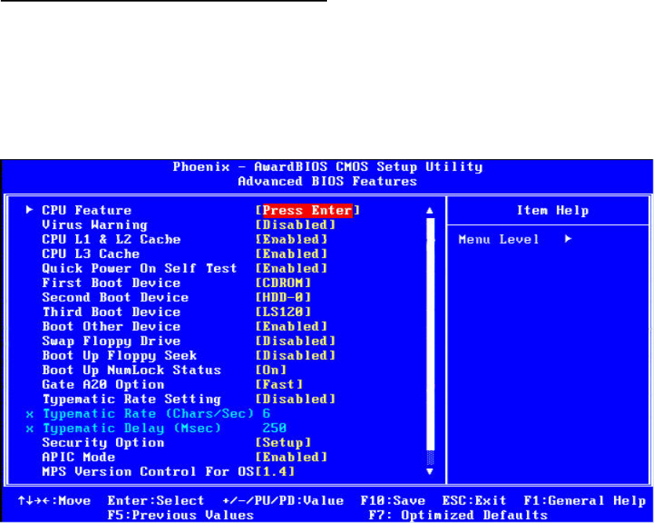Click the F10:Save hint
The height and width of the screenshot is (523, 654).
(x=393, y=500)
